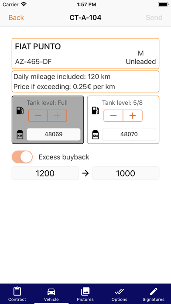The height and width of the screenshot is (304, 171).
Task: Tap the fuel pump icon beside Tank level 5/8
Action: (96, 111)
